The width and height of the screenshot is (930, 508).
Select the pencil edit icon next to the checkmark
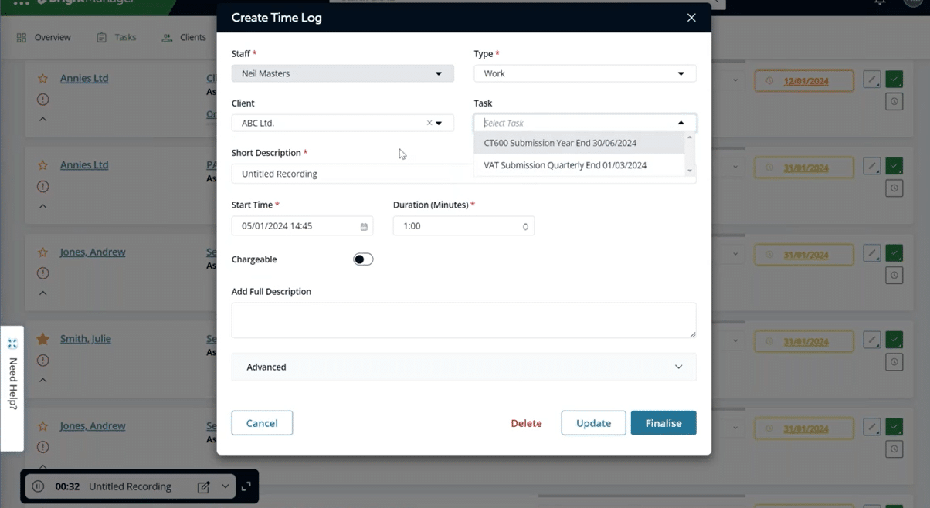871,78
